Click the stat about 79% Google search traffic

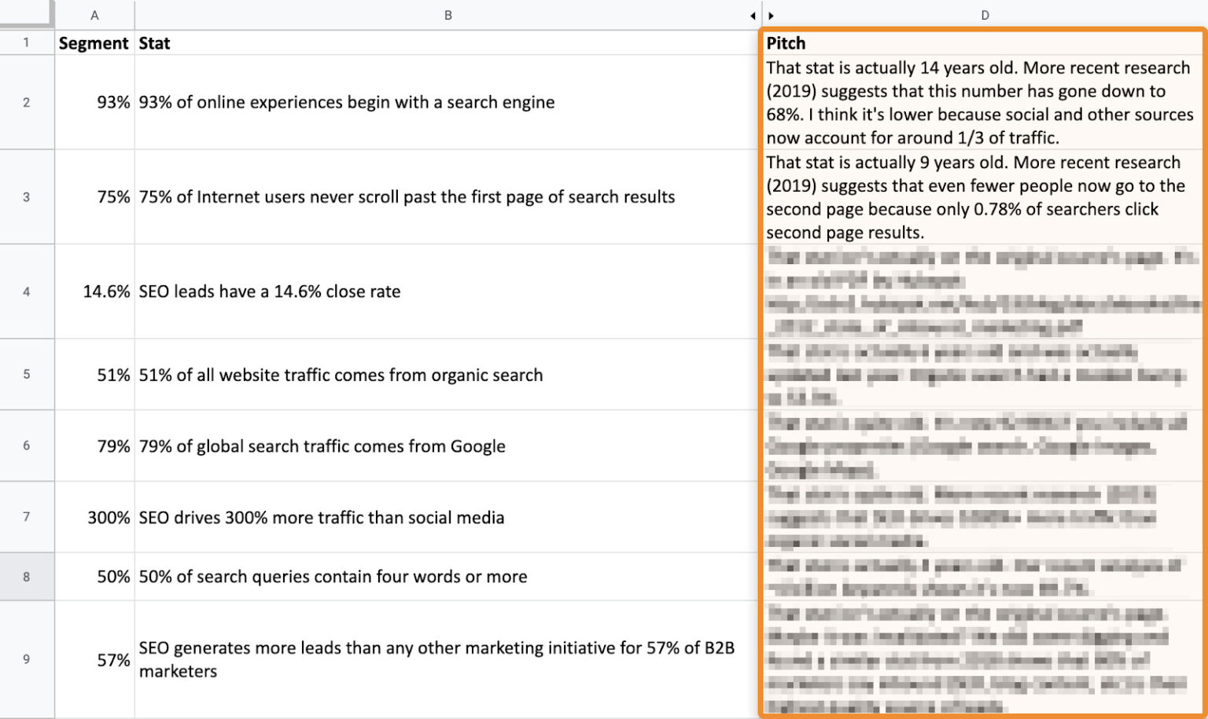[322, 446]
